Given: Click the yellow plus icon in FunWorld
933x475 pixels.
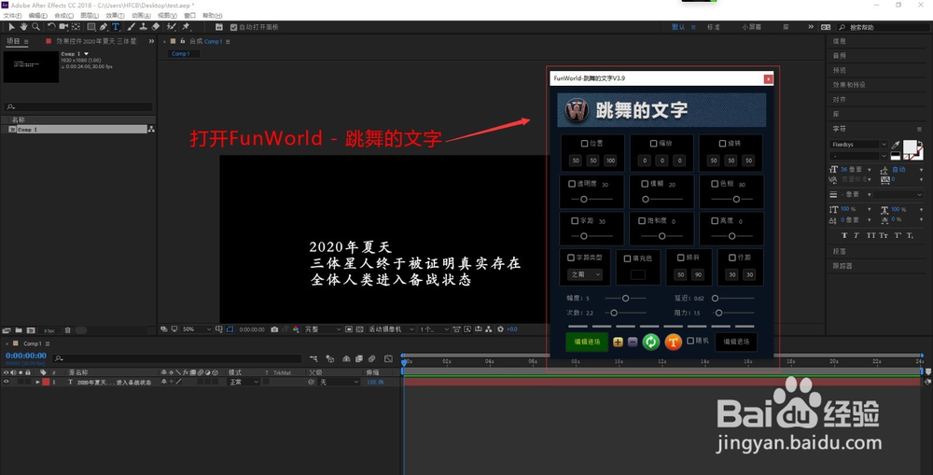Looking at the screenshot, I should (x=618, y=342).
